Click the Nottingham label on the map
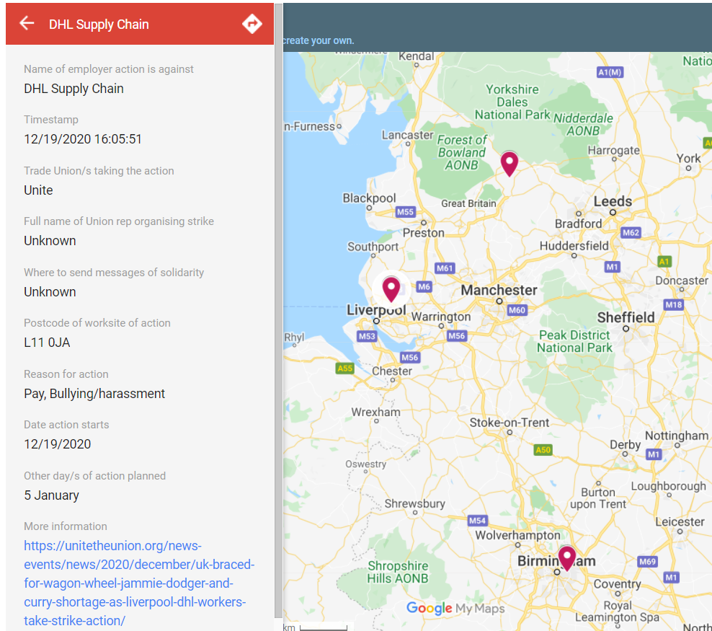Image resolution: width=712 pixels, height=631 pixels. pos(677,436)
